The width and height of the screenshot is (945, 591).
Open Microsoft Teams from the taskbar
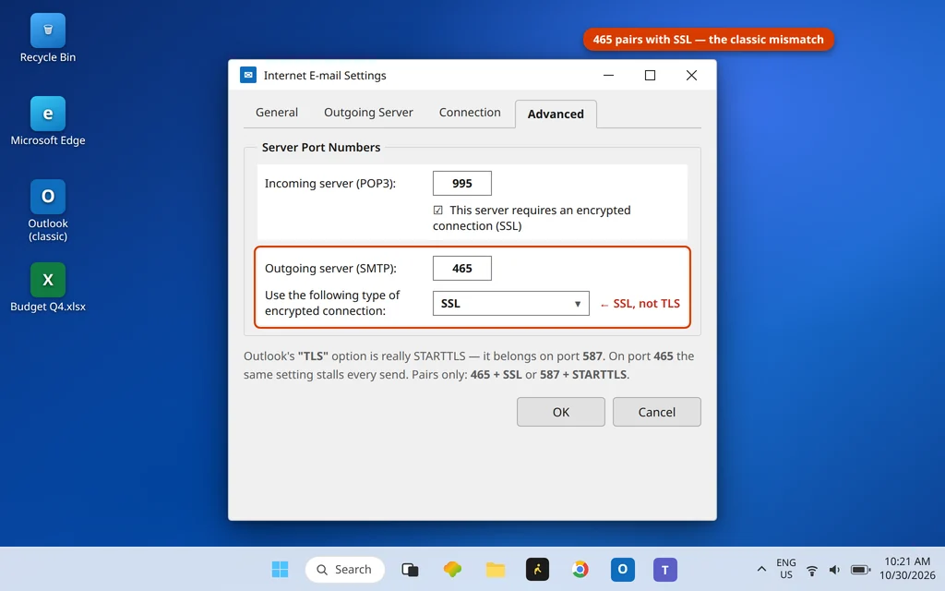pos(665,569)
